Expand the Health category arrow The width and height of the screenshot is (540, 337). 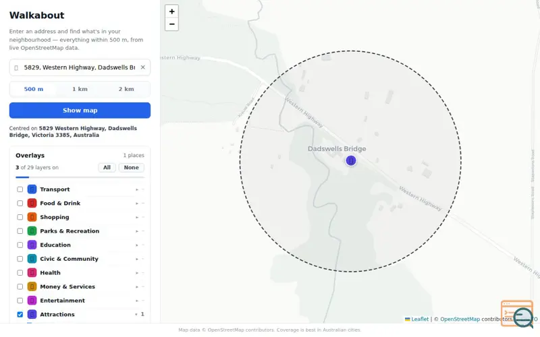(x=137, y=273)
